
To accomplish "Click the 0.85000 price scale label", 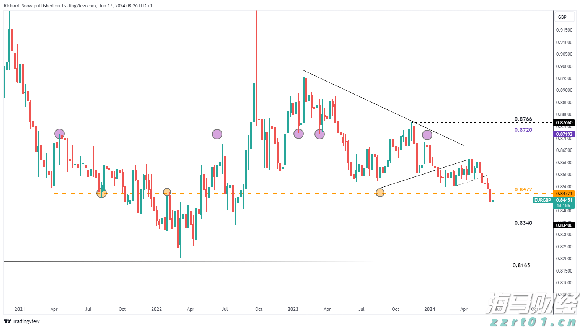I will point(564,187).
